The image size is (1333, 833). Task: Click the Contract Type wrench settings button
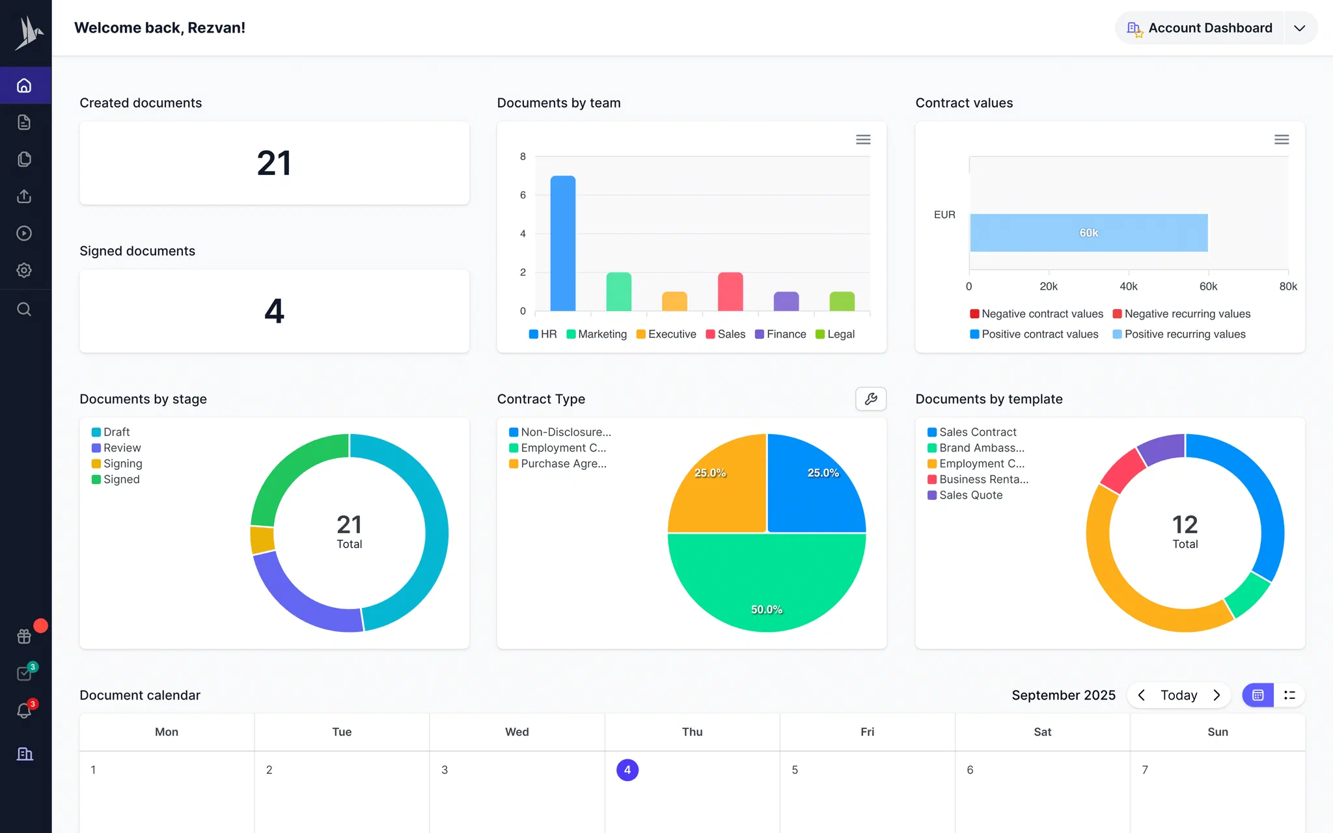(871, 399)
